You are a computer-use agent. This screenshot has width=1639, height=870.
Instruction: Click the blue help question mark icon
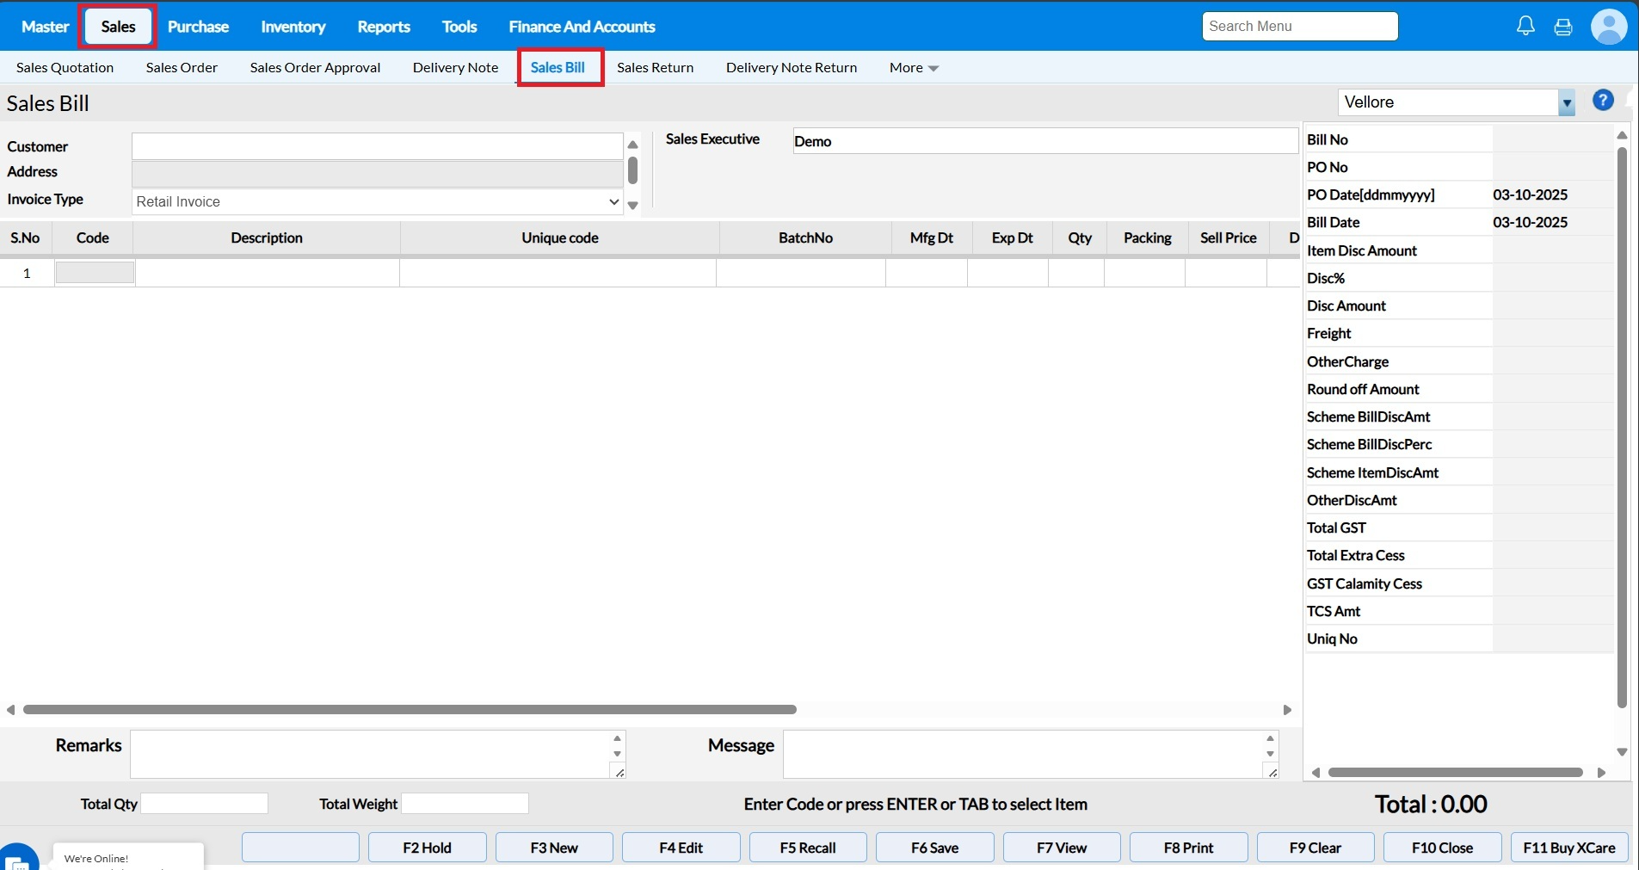click(x=1603, y=101)
